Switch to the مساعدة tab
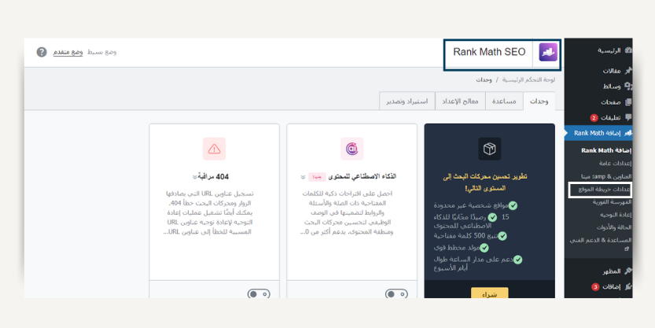The height and width of the screenshot is (328, 655). 504,101
